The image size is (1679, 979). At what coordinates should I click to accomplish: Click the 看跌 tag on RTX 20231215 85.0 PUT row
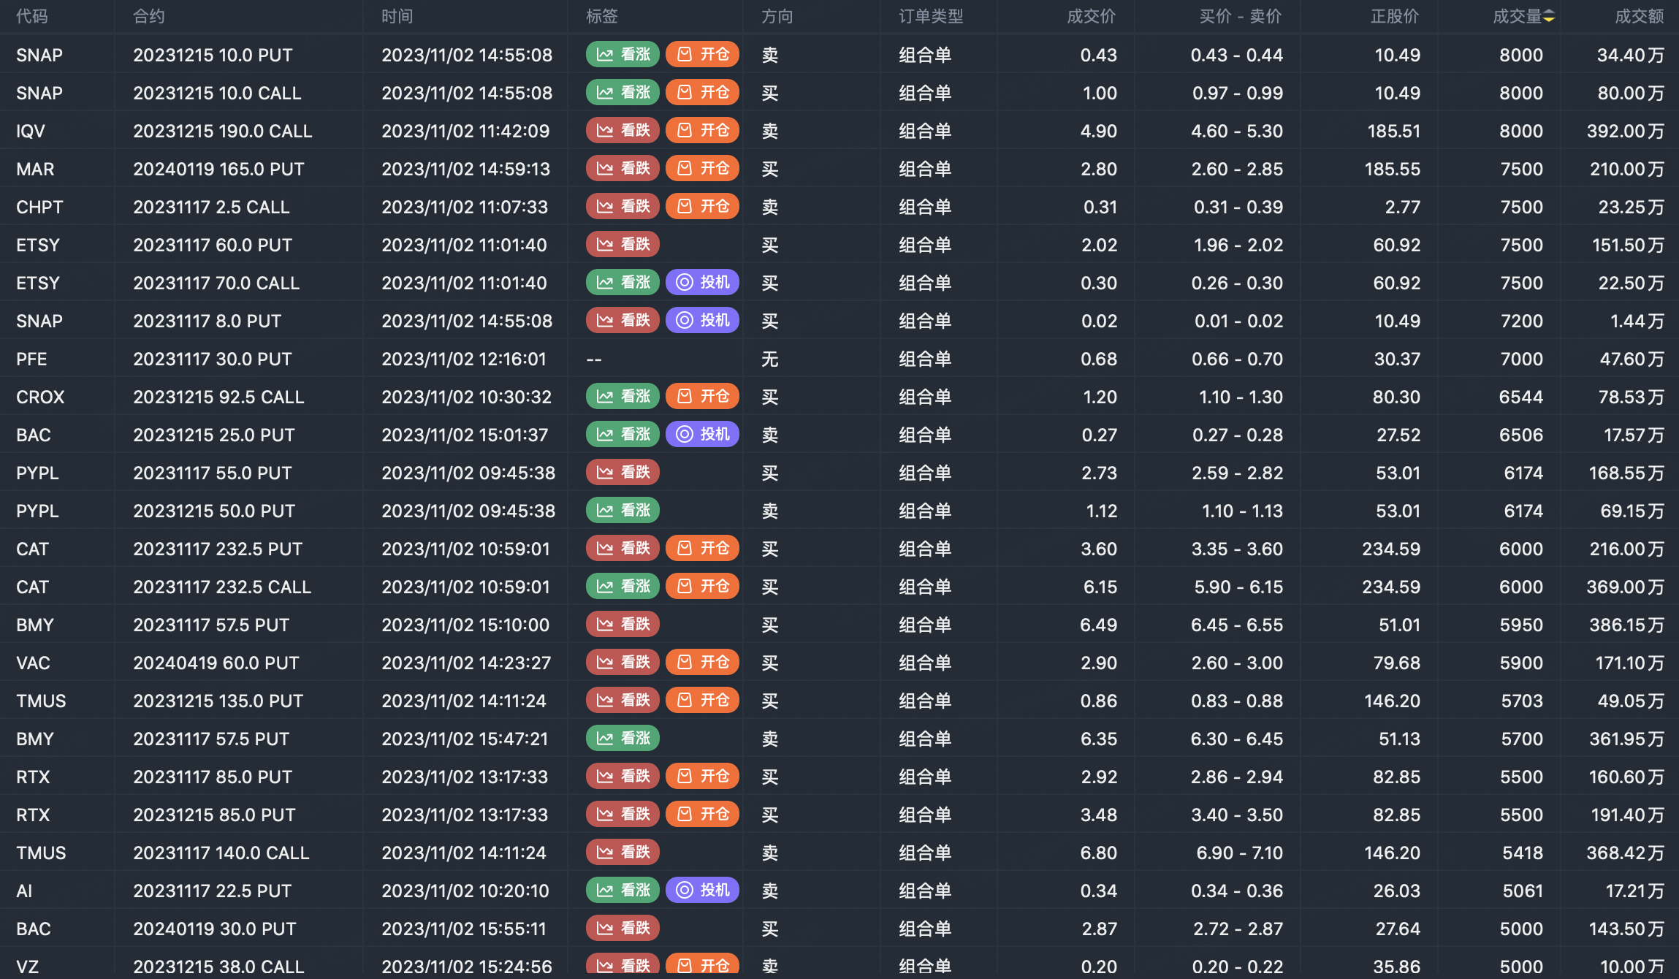pos(623,815)
